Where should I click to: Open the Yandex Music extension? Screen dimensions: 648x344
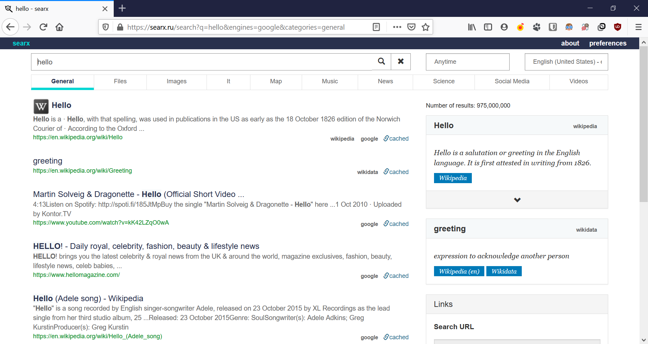pyautogui.click(x=520, y=27)
